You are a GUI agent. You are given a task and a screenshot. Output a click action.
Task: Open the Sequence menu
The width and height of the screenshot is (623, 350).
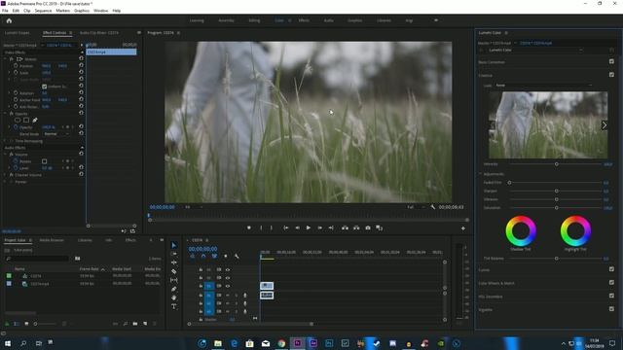[43, 11]
